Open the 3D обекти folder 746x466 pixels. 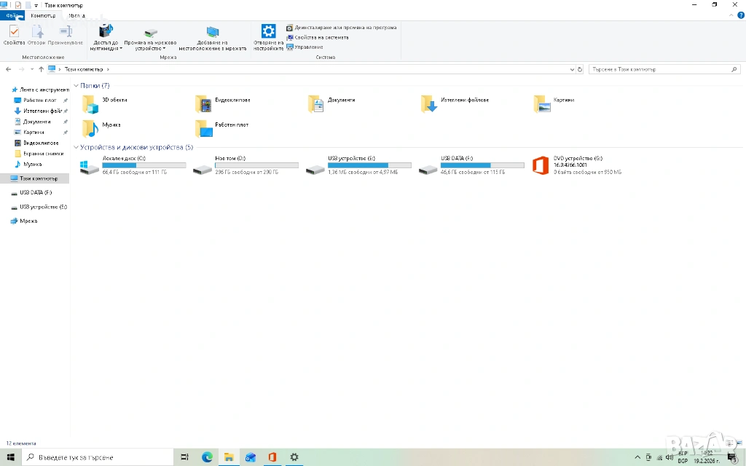[x=91, y=103]
